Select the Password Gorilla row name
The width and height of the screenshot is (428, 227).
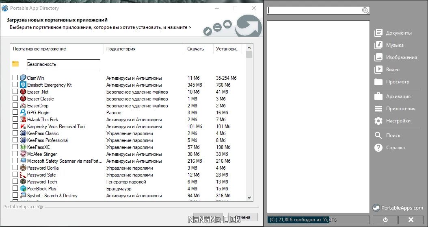click(x=43, y=168)
